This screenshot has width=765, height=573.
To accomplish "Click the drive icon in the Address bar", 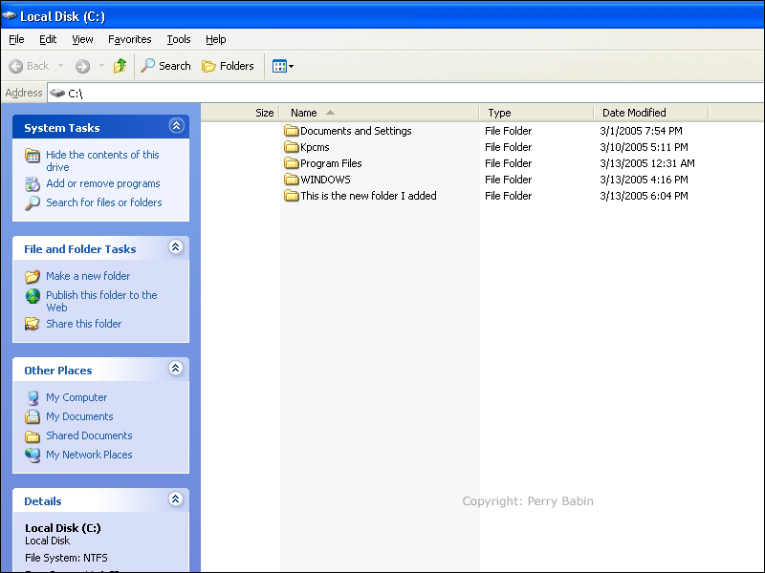I will click(x=57, y=93).
